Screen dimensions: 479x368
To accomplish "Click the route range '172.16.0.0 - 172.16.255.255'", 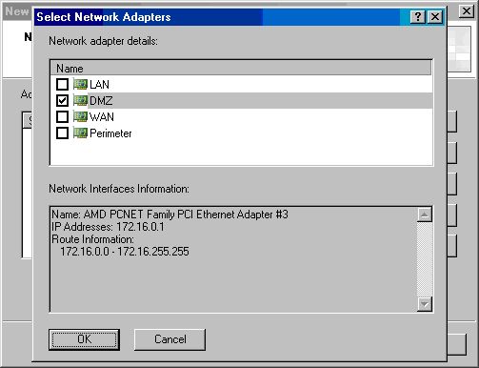I will [x=125, y=252].
